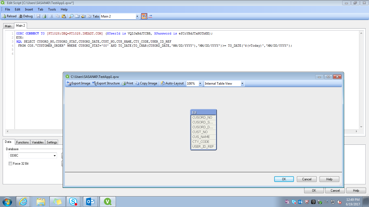Open Sticky Notes from taskbar
Screen dimensions: 369x207
pos(57,202)
